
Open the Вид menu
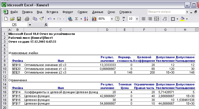click(40, 12)
